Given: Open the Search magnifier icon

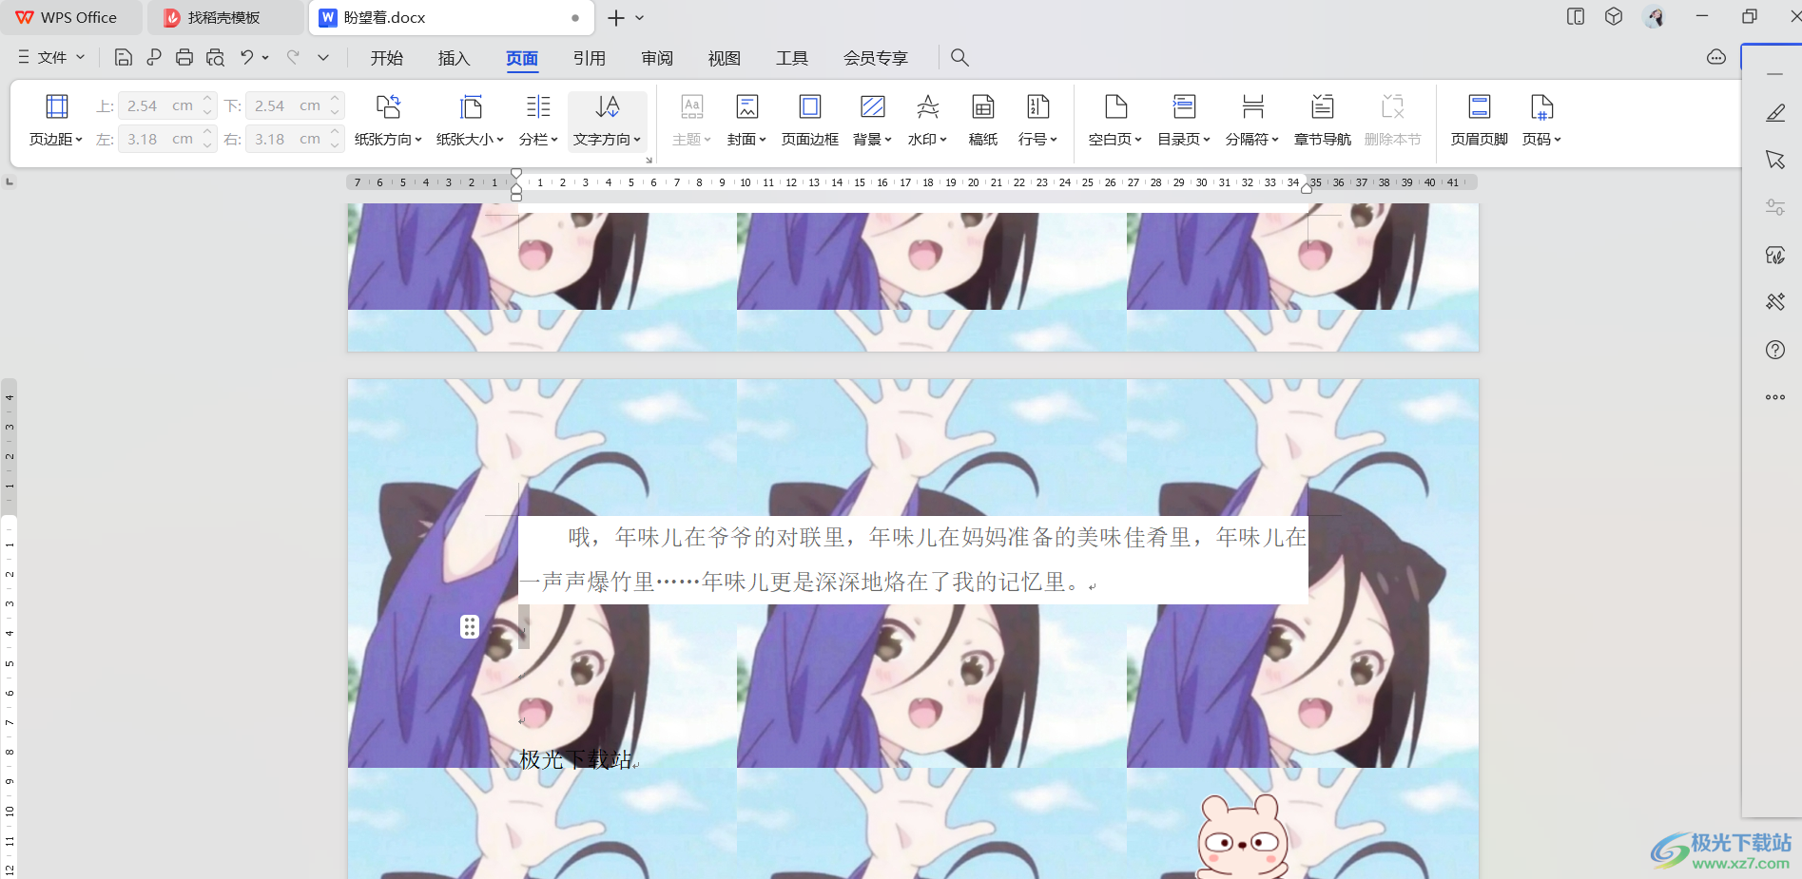Looking at the screenshot, I should coord(959,58).
